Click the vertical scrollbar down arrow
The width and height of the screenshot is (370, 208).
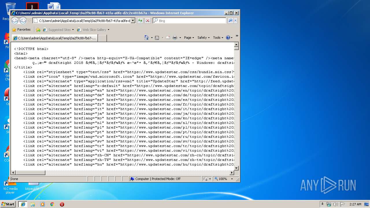(236, 168)
